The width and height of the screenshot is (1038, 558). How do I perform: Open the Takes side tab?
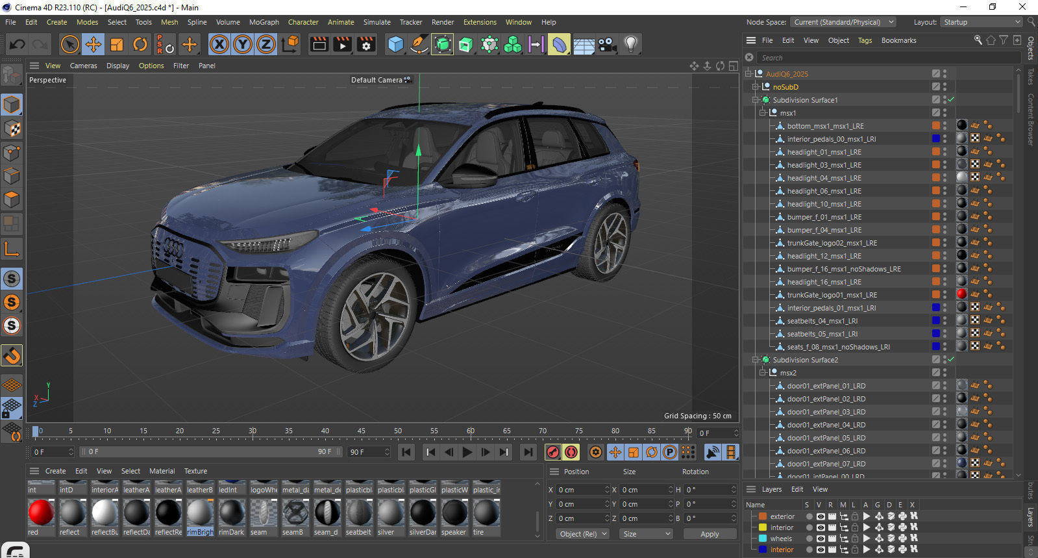click(x=1031, y=77)
